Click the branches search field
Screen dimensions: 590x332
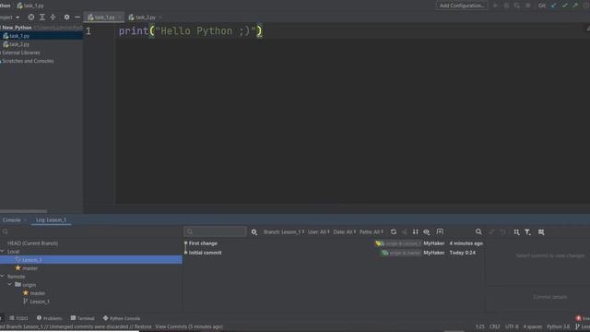[90, 231]
